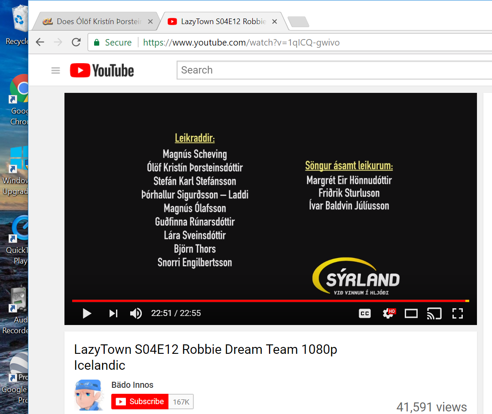The image size is (492, 414).
Task: View site security info via Secure padlock
Action: click(97, 42)
